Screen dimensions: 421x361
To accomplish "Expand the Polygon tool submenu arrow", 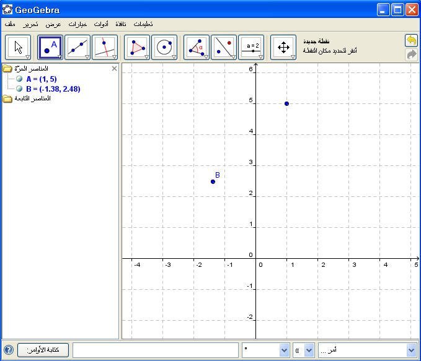I will [146, 57].
